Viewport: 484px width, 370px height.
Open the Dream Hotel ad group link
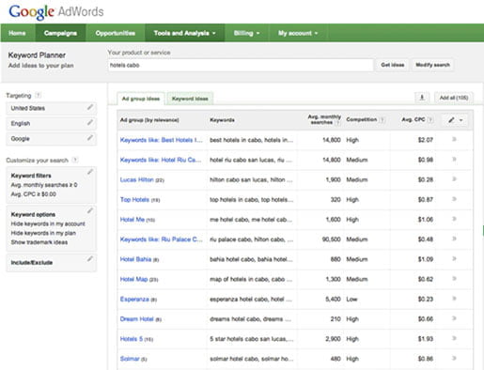[137, 319]
